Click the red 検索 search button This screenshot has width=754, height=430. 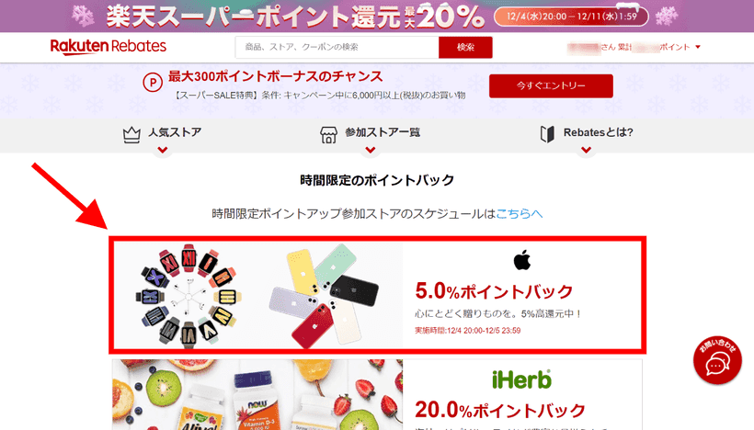click(x=465, y=47)
